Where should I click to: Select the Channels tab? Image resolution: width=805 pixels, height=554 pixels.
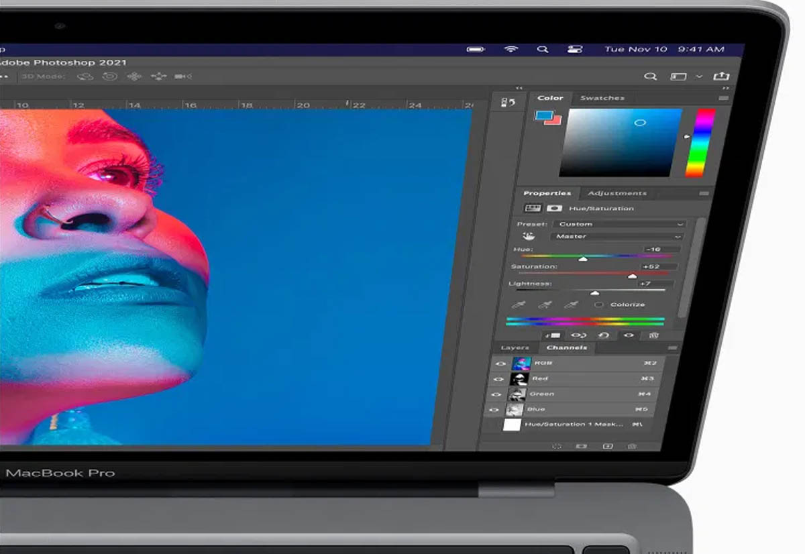click(567, 347)
